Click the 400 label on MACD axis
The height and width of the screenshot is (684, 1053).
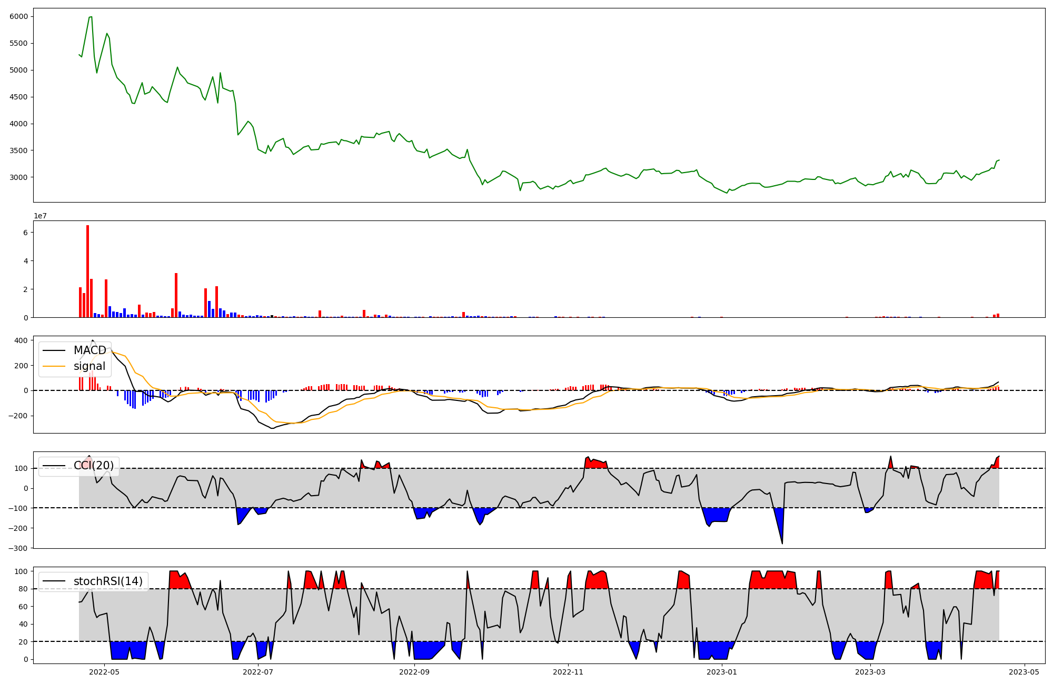(21, 340)
